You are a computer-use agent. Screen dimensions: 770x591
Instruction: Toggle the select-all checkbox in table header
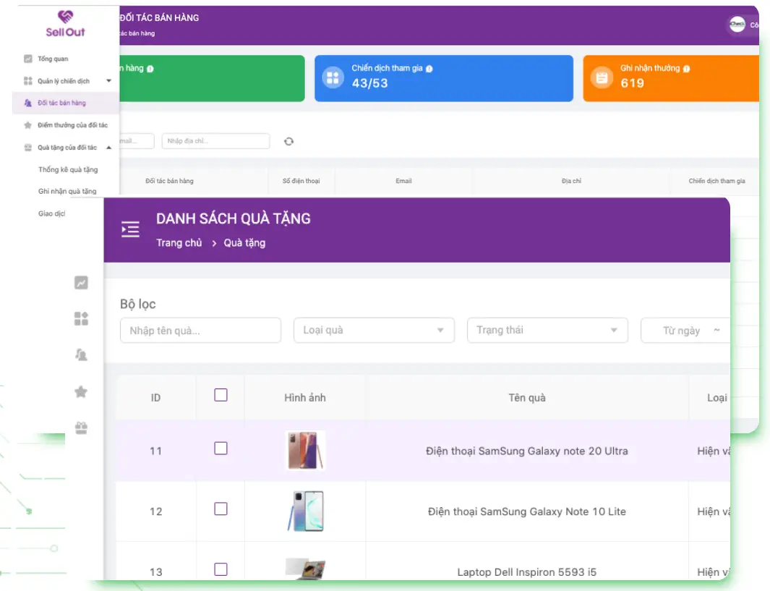click(x=221, y=395)
